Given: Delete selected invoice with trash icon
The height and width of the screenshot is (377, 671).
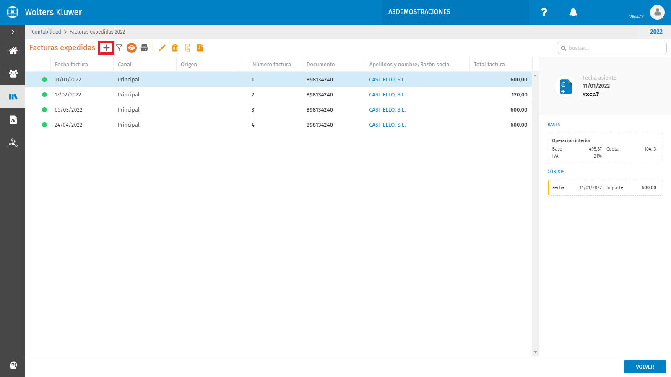Looking at the screenshot, I should [175, 48].
